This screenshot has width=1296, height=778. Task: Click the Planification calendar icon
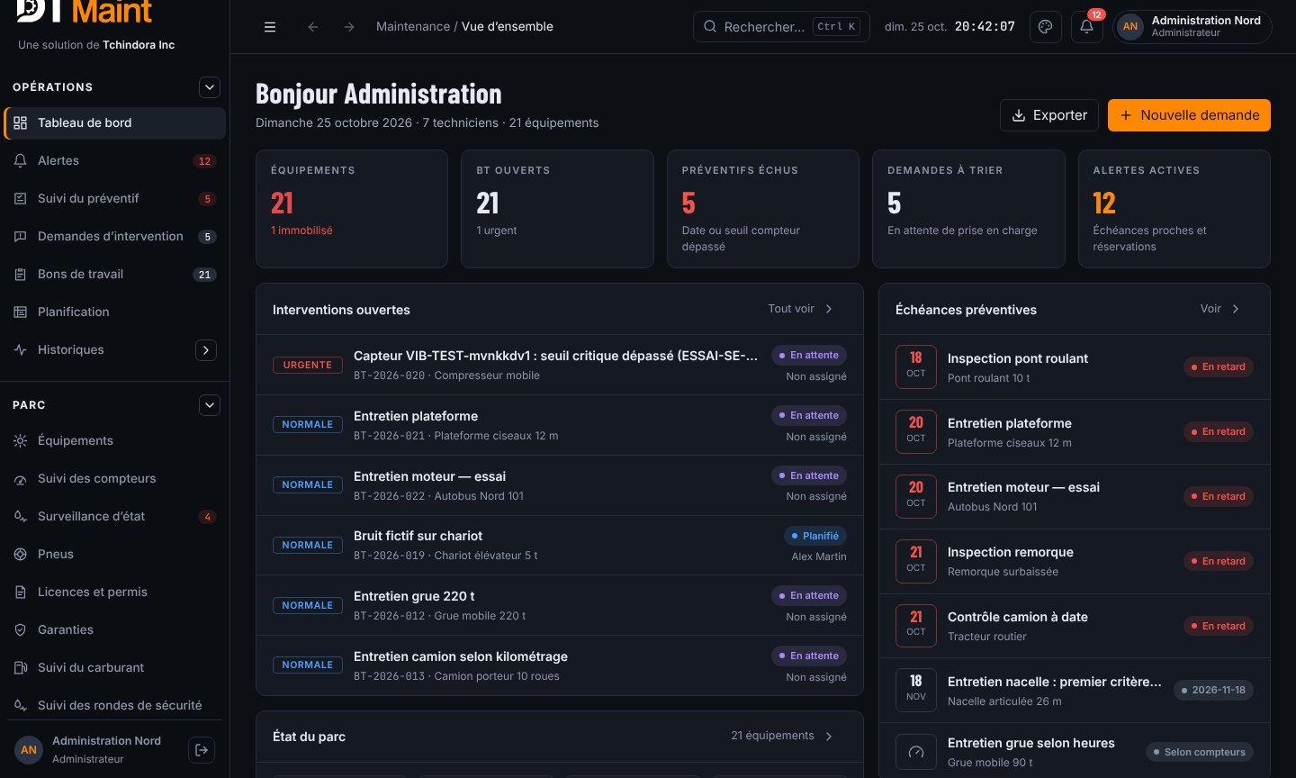point(21,312)
